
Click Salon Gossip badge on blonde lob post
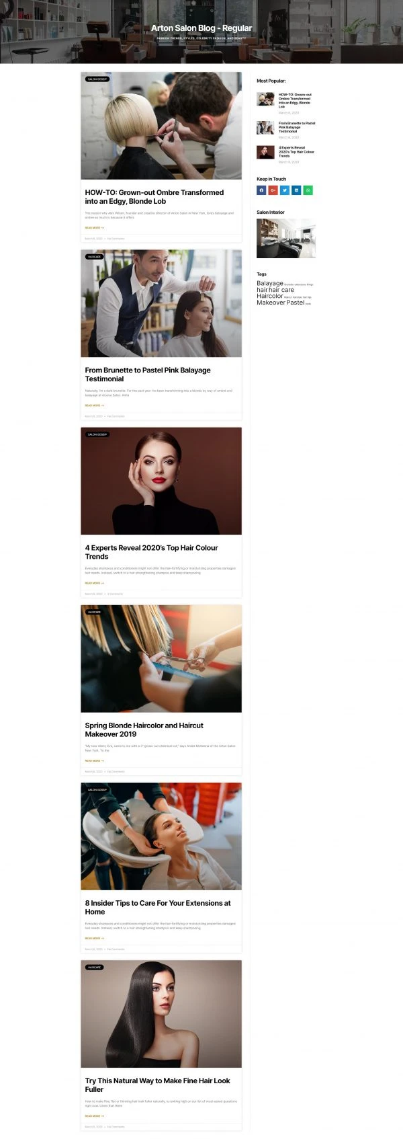point(97,79)
